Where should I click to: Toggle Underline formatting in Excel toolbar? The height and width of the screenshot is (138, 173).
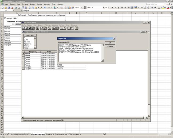click(x=118, y=7)
